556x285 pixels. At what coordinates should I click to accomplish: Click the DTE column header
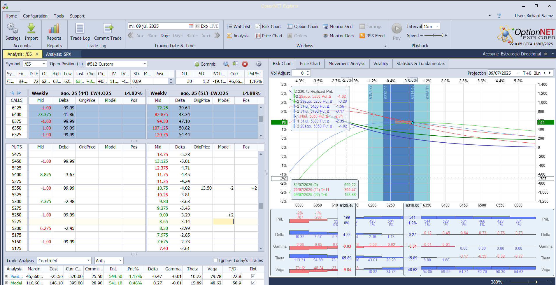click(34, 74)
